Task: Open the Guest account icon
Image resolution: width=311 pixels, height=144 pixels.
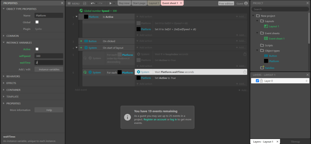Action: pyautogui.click(x=246, y=3)
